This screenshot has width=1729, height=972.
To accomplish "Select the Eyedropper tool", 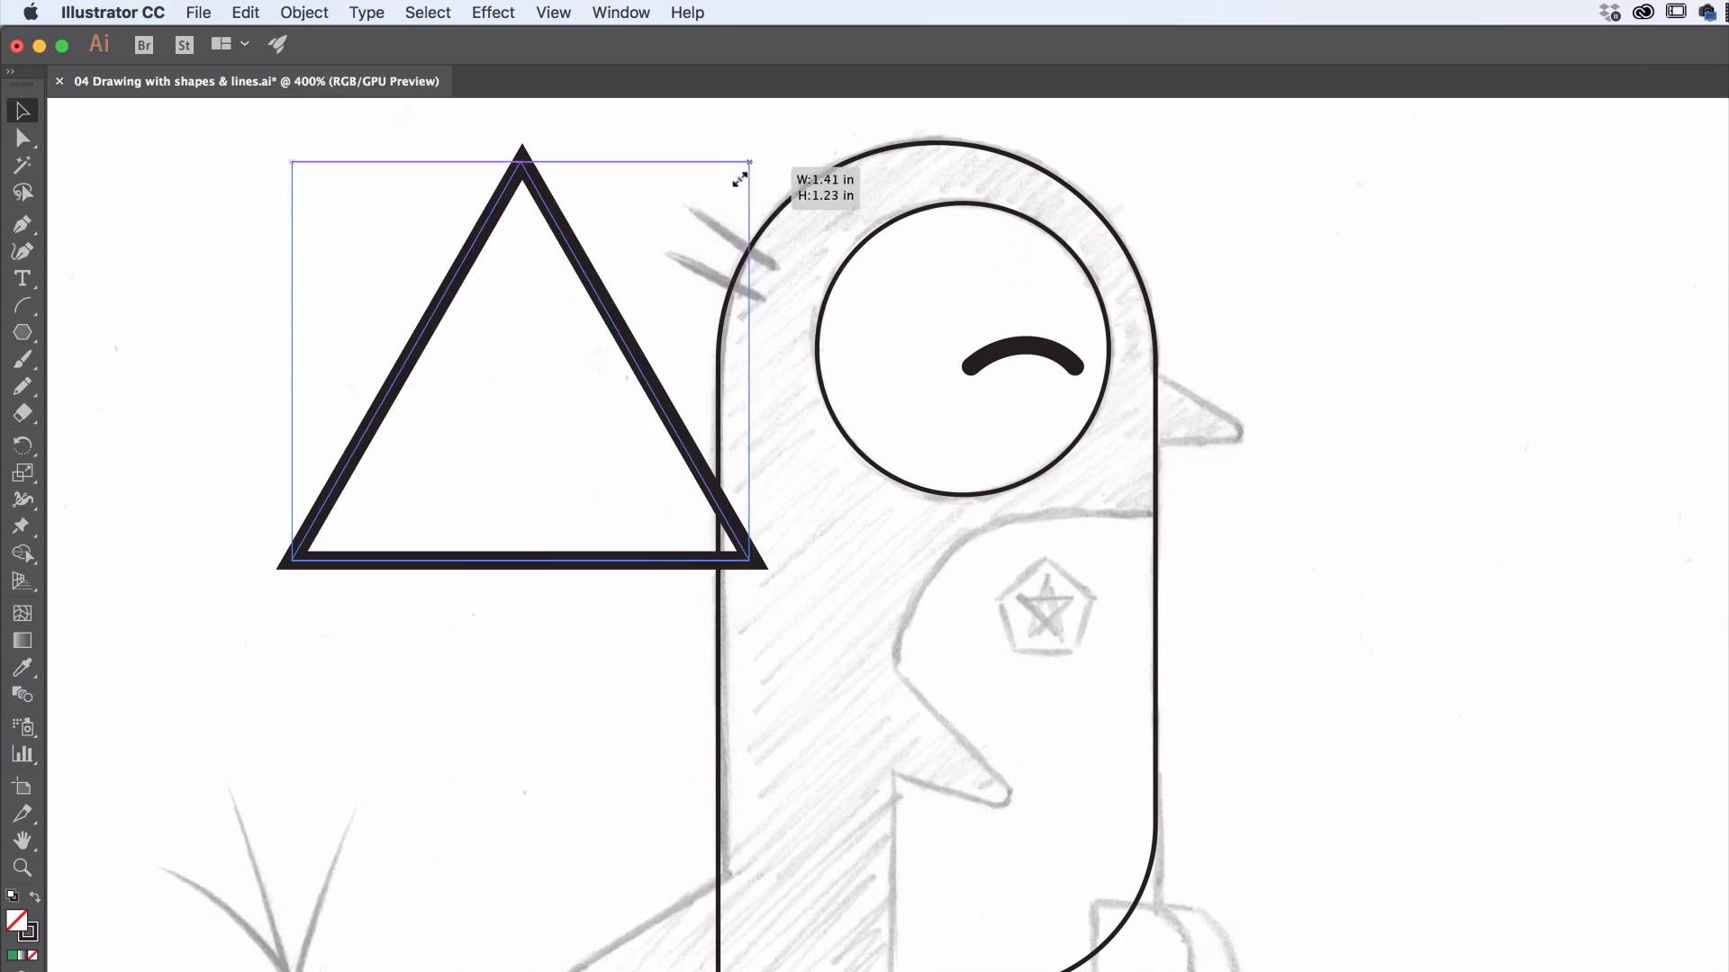I will click(x=22, y=666).
